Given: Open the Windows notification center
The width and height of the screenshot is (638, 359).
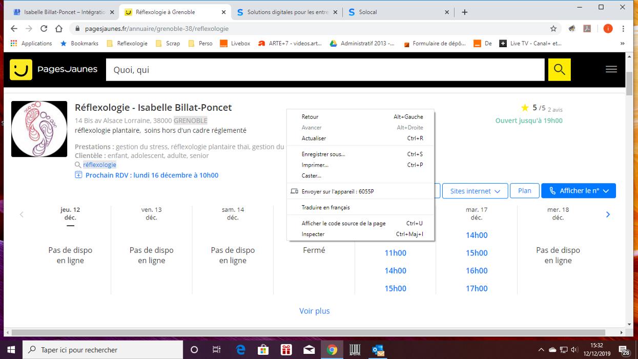Looking at the screenshot, I should tap(625, 350).
